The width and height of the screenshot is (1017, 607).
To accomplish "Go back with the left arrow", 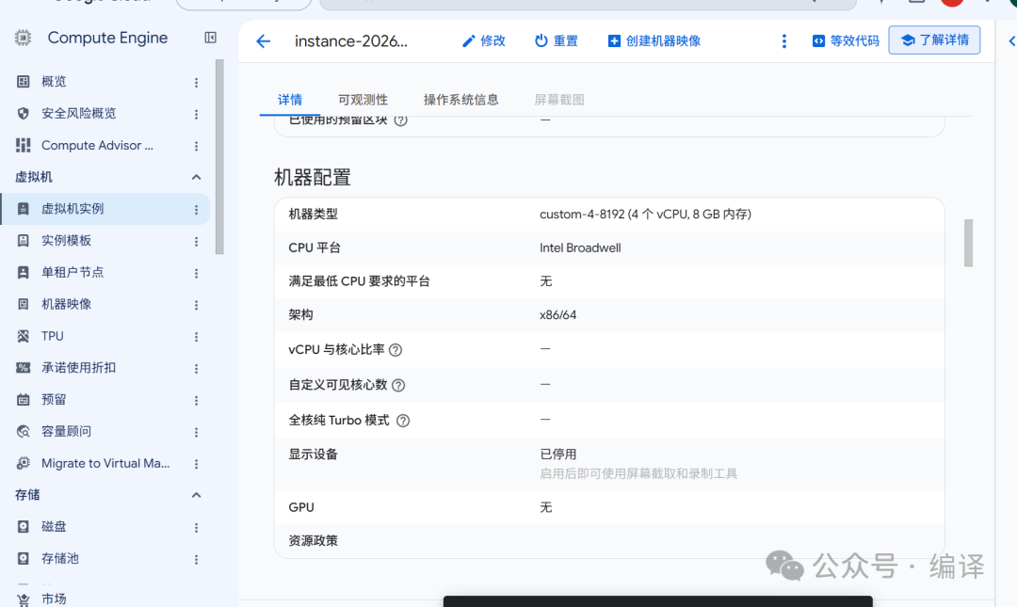I will coord(263,41).
